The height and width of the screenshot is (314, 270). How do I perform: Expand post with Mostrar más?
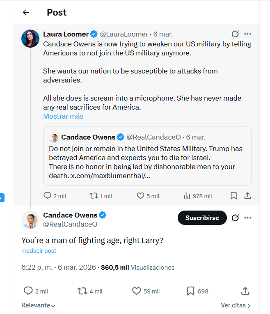point(63,116)
